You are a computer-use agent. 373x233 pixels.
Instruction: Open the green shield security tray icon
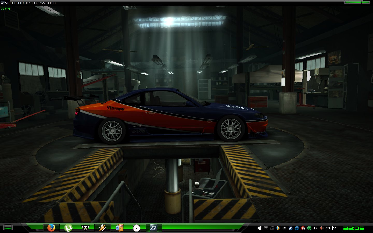click(x=309, y=228)
